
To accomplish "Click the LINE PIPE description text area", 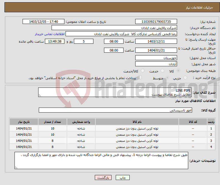I will tap(115, 92).
